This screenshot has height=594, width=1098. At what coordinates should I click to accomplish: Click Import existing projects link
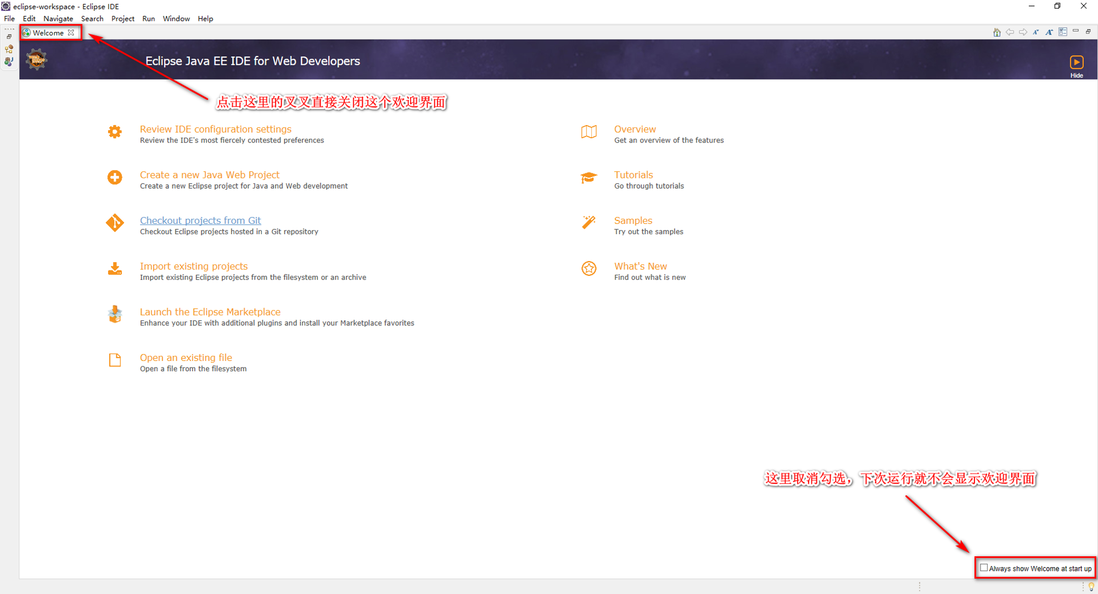pos(194,266)
